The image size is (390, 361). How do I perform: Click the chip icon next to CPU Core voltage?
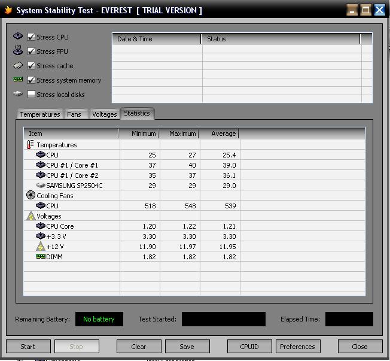pos(40,226)
